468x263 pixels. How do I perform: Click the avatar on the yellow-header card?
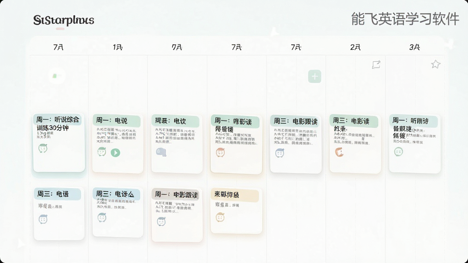(x=220, y=217)
